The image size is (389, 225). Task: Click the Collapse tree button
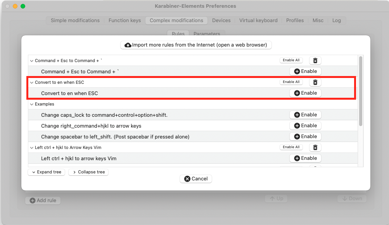88,172
